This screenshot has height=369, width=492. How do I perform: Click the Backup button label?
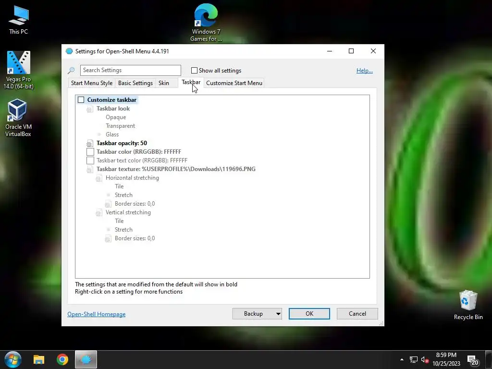click(253, 314)
